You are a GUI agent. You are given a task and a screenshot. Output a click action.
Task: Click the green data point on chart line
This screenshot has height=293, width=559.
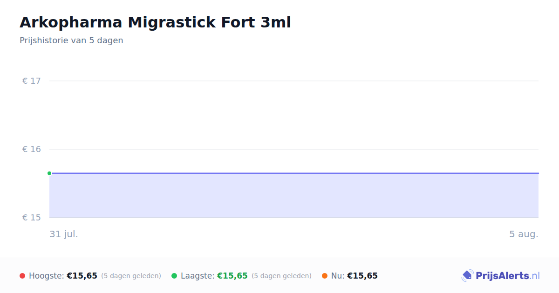tap(49, 173)
